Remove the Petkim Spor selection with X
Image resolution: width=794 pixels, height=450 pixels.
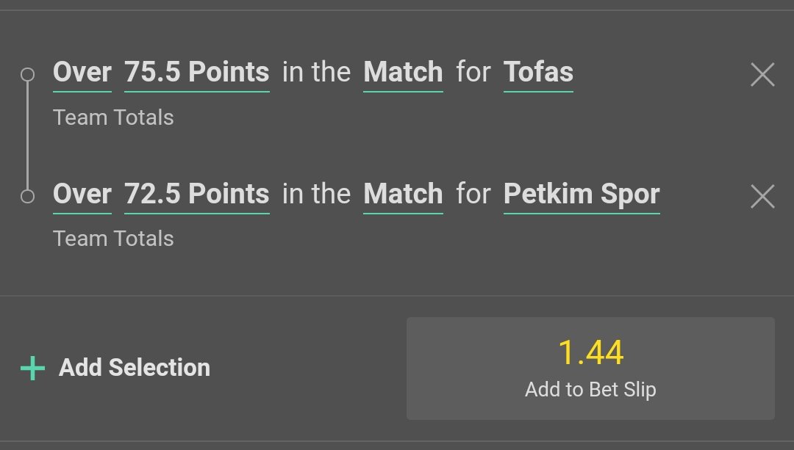[762, 196]
